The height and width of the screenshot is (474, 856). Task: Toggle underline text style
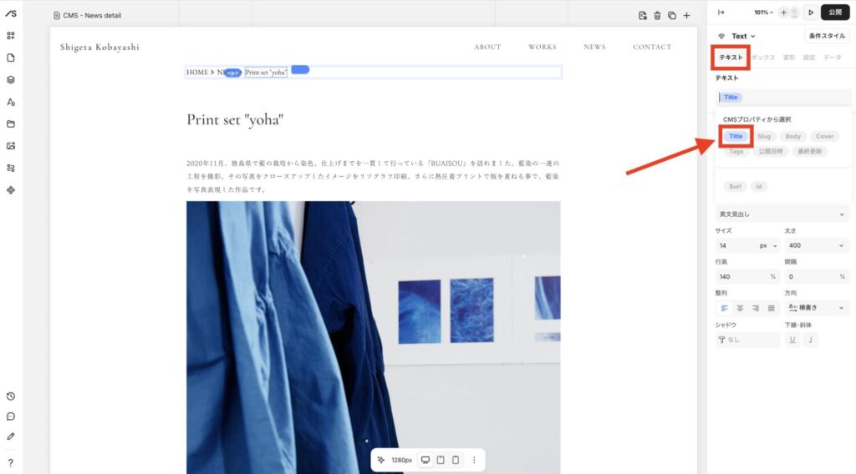(x=792, y=340)
